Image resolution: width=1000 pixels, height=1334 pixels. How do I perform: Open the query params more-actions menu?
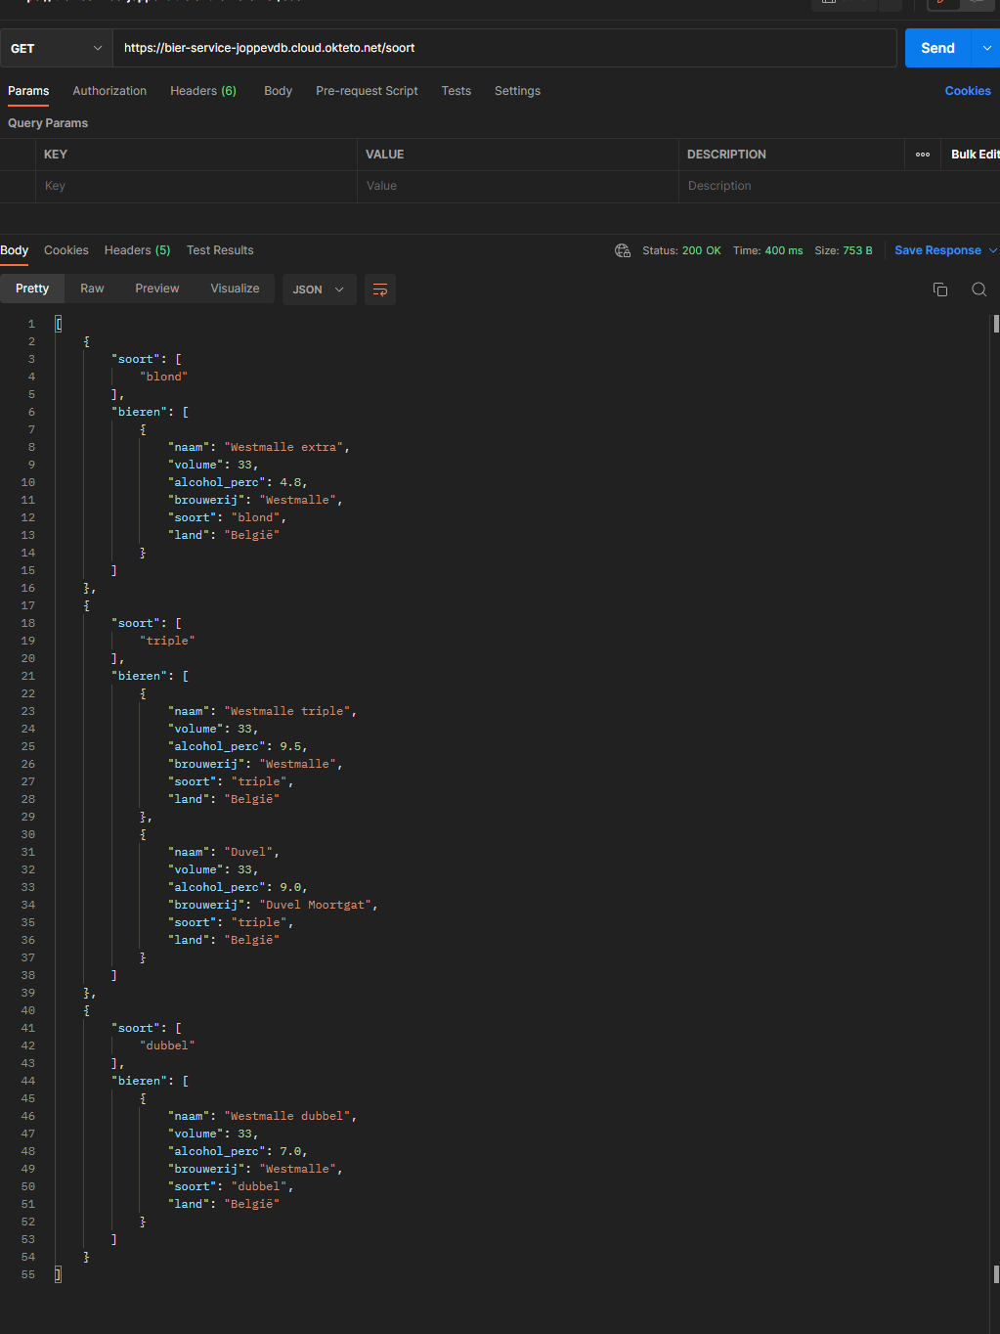[x=922, y=154]
